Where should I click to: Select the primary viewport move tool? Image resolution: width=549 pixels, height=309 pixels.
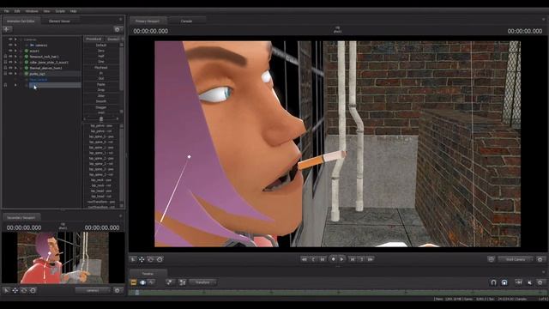pyautogui.click(x=142, y=259)
